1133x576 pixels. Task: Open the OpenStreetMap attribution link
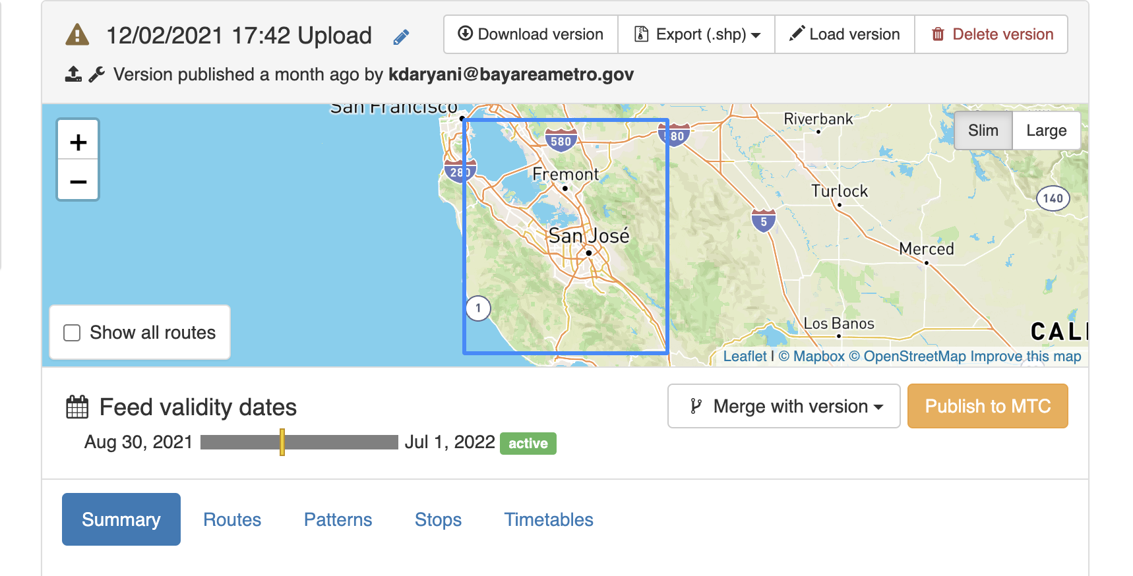tap(907, 356)
